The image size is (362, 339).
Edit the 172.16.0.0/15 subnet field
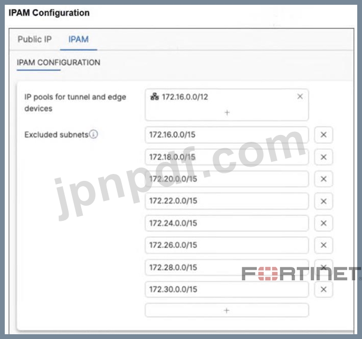pos(227,134)
